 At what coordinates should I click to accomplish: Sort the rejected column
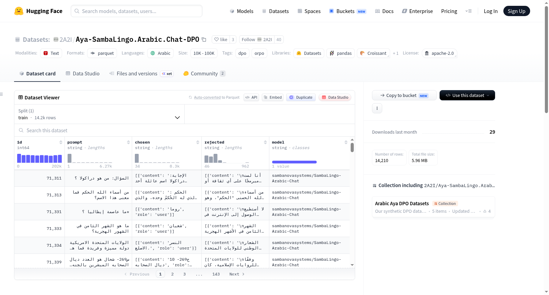pos(265,142)
